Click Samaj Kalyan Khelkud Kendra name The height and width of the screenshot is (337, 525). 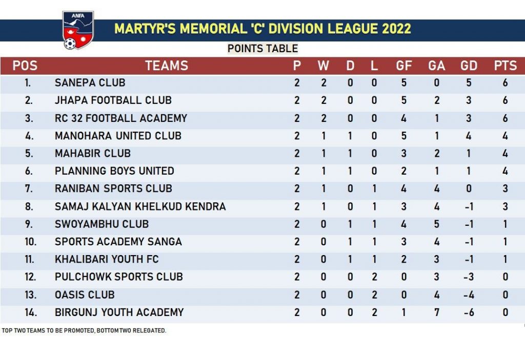click(140, 206)
